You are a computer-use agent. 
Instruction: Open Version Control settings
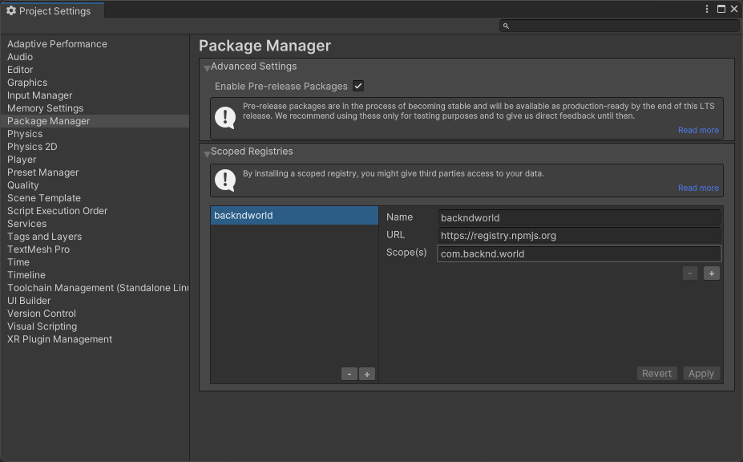pyautogui.click(x=95, y=313)
